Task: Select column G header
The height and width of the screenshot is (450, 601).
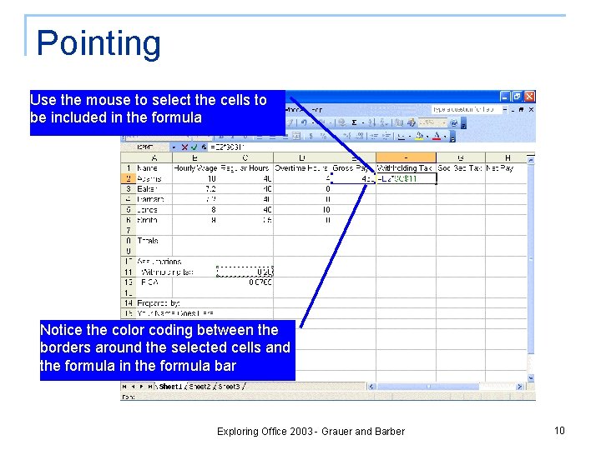Action: [x=461, y=157]
